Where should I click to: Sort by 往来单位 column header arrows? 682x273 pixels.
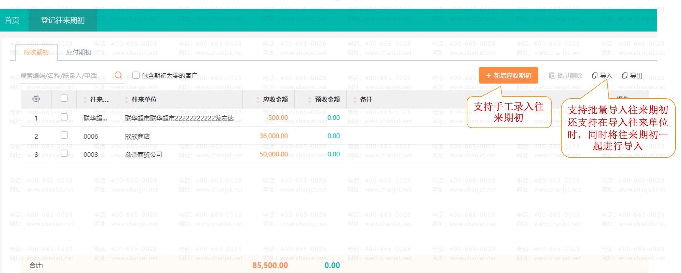click(x=126, y=100)
